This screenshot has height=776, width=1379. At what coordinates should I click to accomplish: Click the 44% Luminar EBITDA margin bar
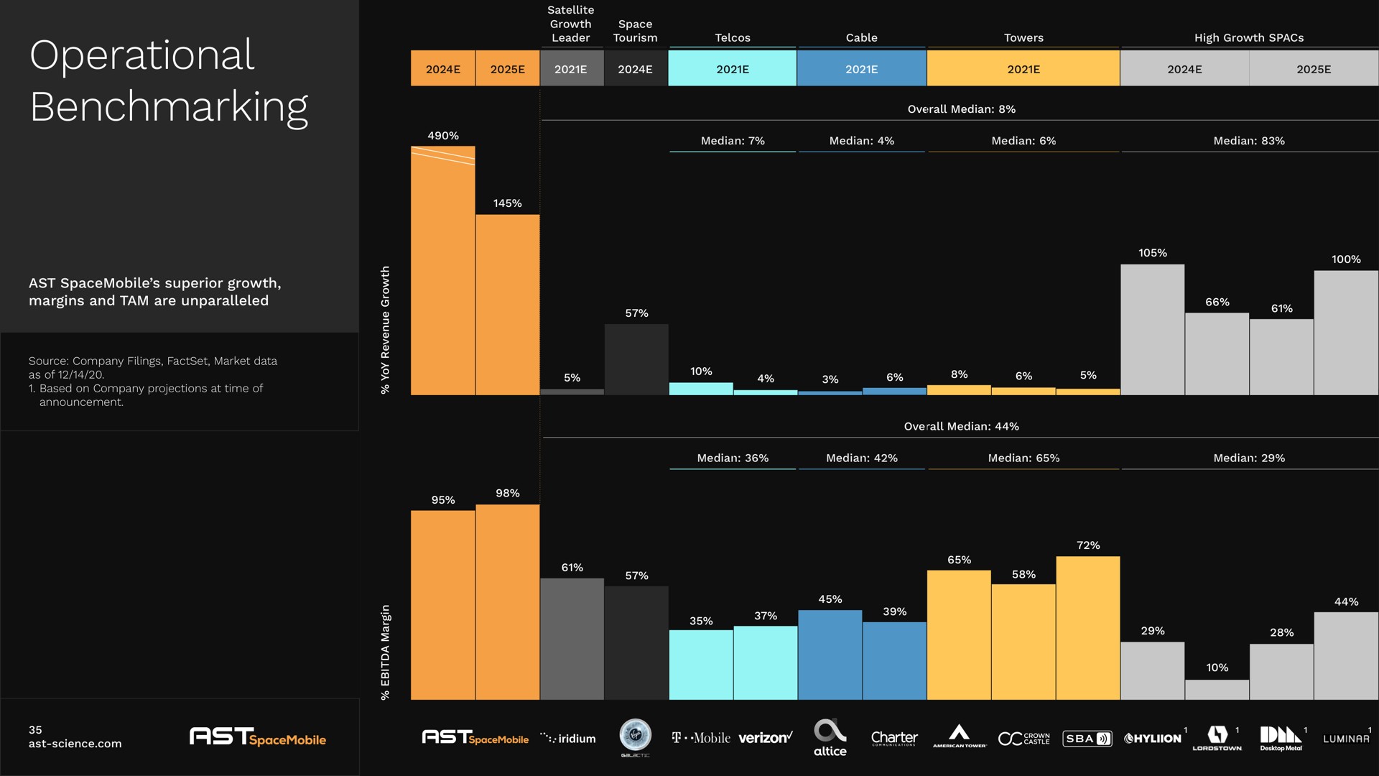pos(1346,656)
